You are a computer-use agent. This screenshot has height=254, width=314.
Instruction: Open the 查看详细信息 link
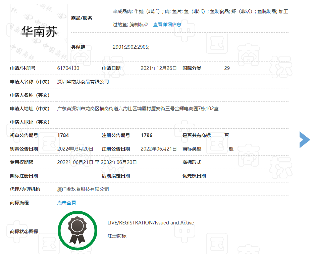pyautogui.click(x=167, y=25)
